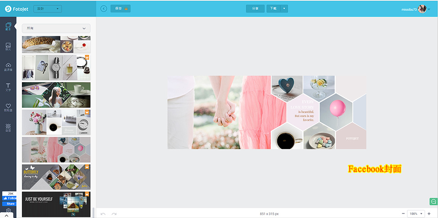Open the photos sidebar tab

(x=8, y=47)
